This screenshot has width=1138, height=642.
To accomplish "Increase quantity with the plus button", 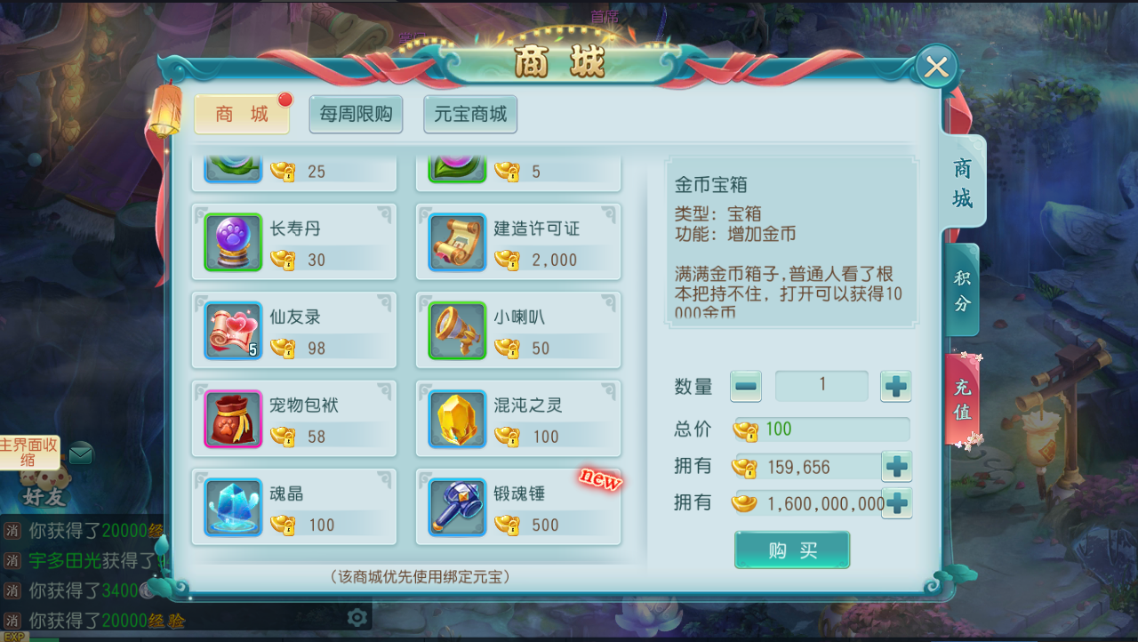I will (896, 386).
